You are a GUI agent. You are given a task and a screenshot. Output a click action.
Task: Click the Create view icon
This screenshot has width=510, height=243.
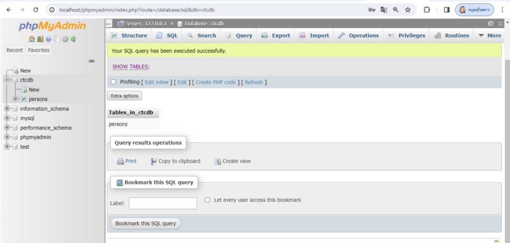click(218, 162)
